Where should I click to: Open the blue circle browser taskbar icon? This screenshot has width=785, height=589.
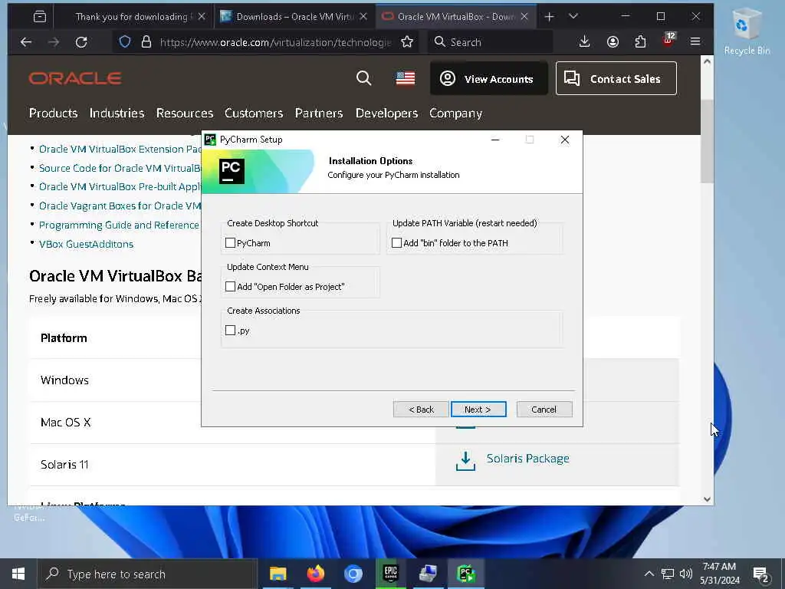pos(353,574)
